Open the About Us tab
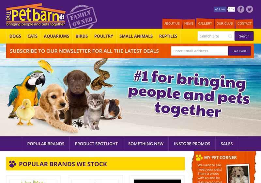Viewport: 261px width, 183px height. [172, 24]
